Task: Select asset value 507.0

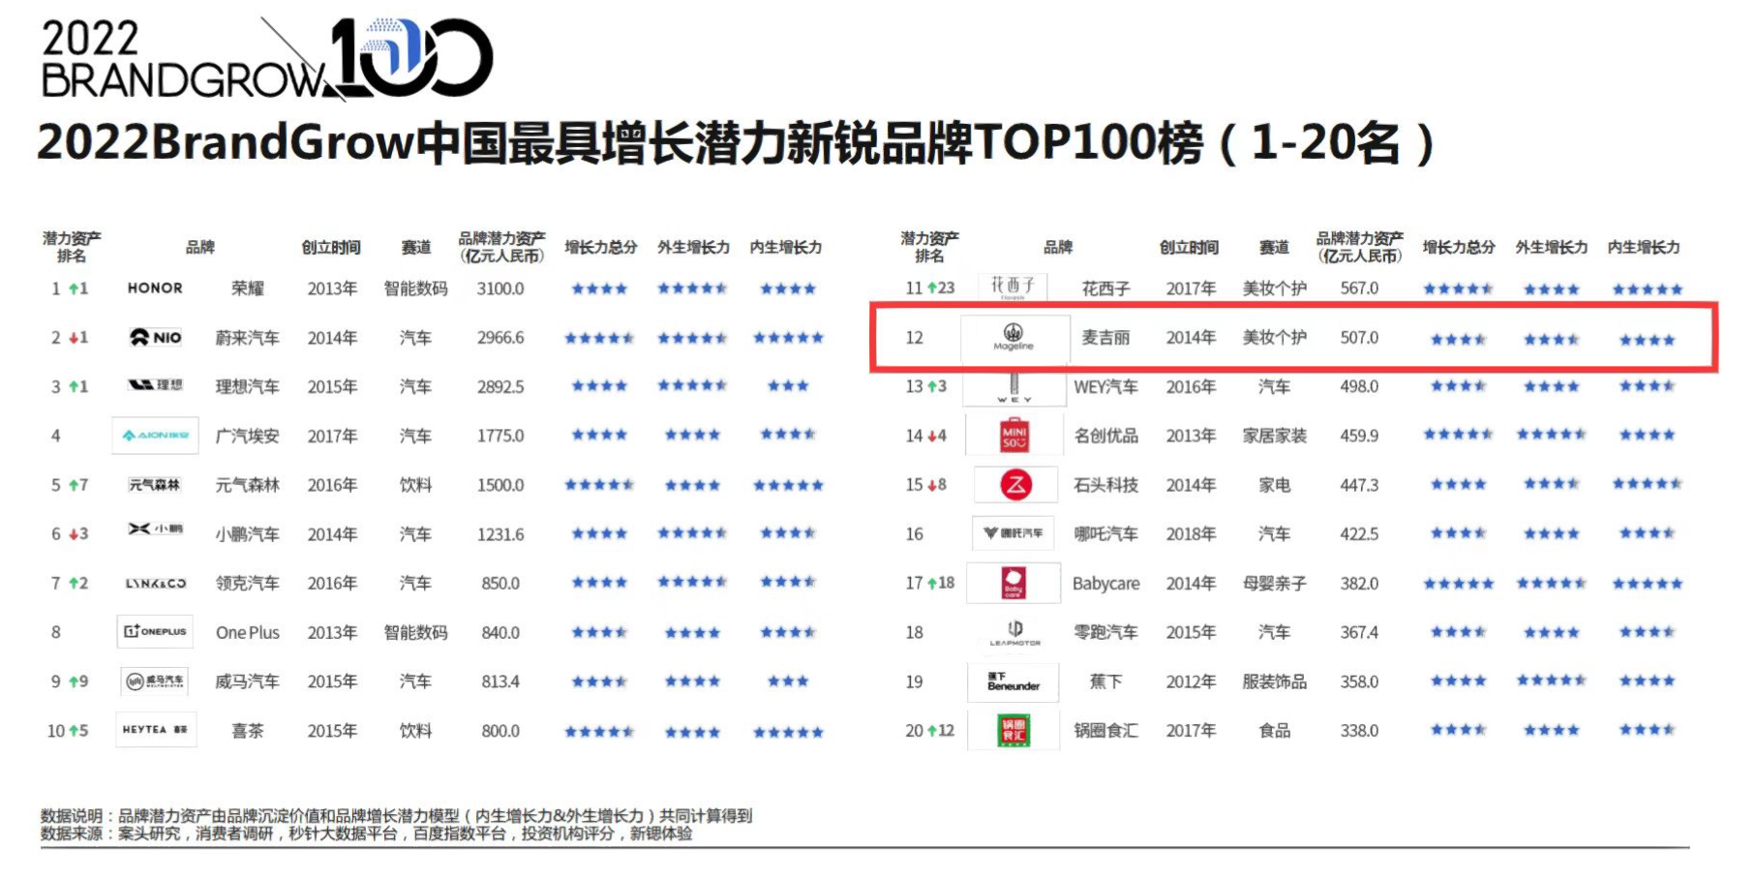Action: point(1359,338)
